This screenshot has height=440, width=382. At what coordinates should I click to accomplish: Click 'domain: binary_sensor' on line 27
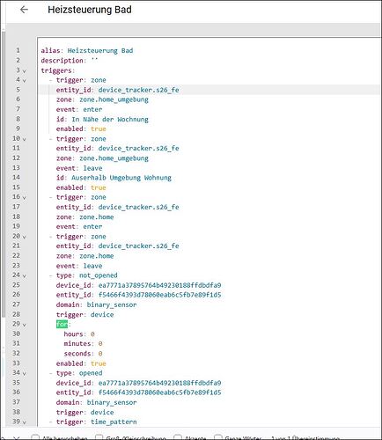click(96, 304)
